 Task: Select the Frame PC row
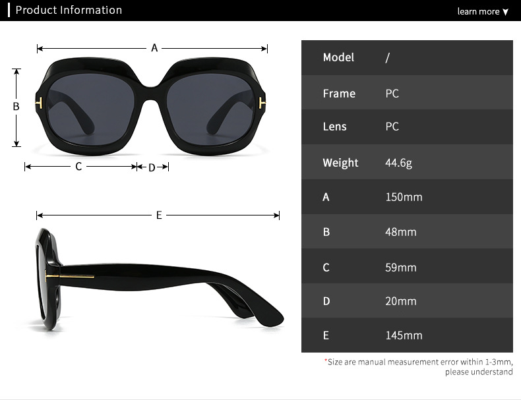coord(407,93)
